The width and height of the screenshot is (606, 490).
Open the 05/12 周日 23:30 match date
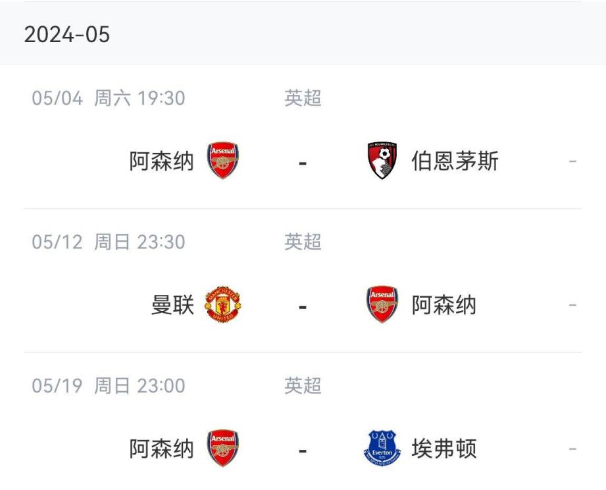pos(109,242)
